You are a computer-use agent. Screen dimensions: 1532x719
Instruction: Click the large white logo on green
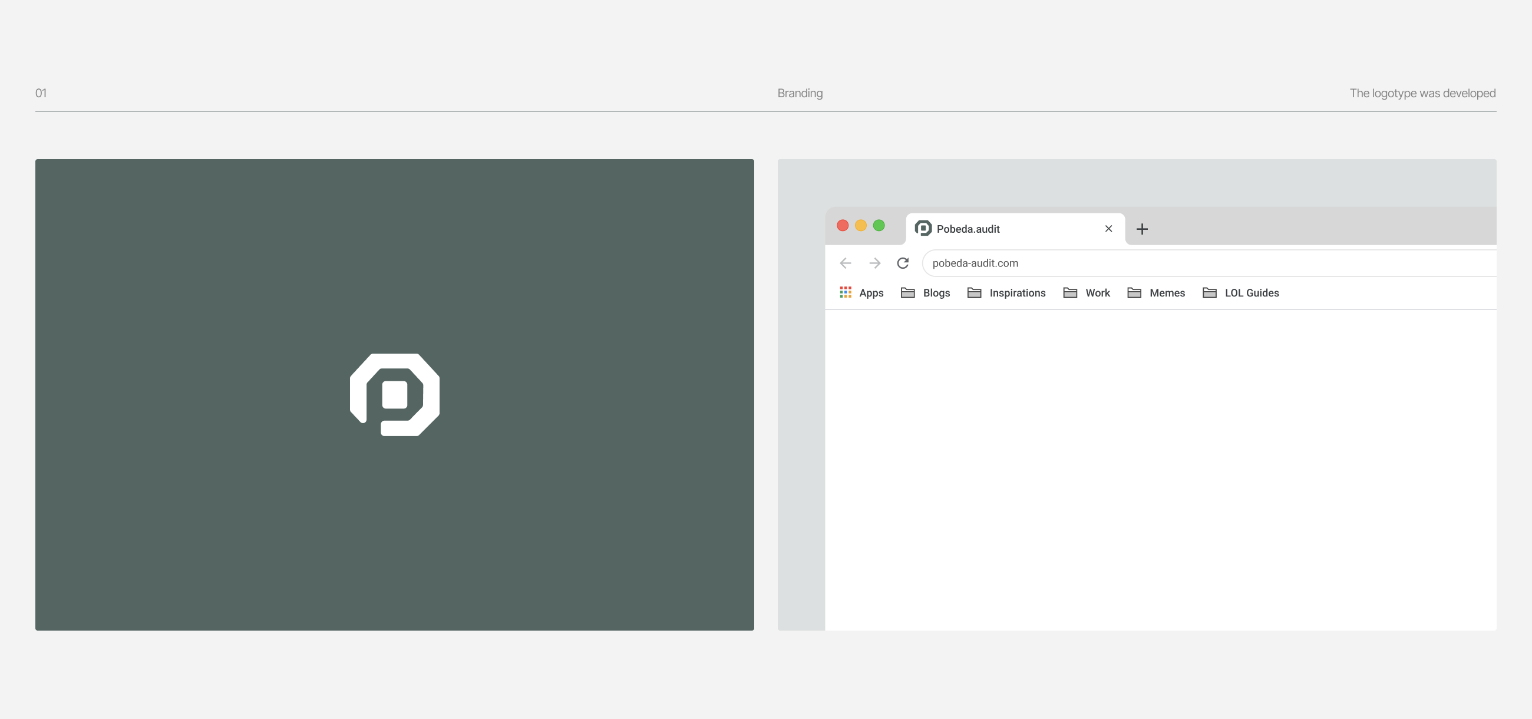tap(394, 394)
